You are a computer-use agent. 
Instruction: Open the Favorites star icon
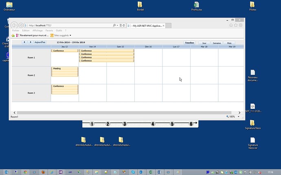[x=236, y=25]
